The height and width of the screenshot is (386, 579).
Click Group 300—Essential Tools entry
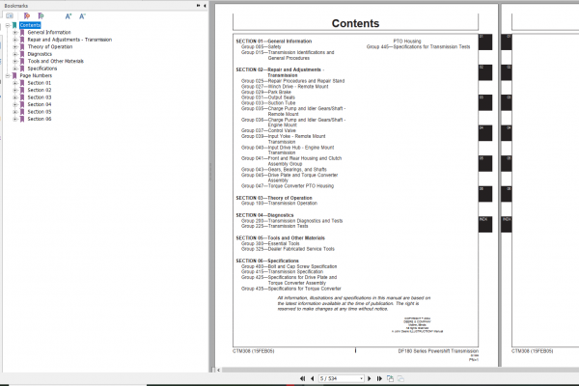click(270, 244)
